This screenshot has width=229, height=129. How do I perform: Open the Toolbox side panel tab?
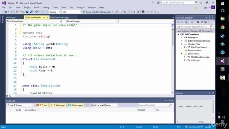[x=3, y=19]
